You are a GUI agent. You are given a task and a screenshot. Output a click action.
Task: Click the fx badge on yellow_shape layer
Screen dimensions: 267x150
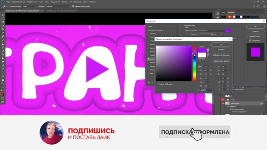[262, 103]
